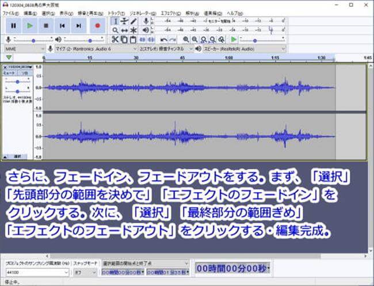Start playback with the green Play button
The image size is (374, 286).
click(x=30, y=25)
